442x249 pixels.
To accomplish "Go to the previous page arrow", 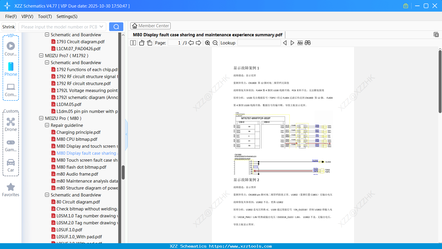I will pos(191,43).
